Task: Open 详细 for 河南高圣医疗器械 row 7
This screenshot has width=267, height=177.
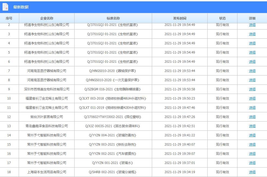Action: [252, 71]
